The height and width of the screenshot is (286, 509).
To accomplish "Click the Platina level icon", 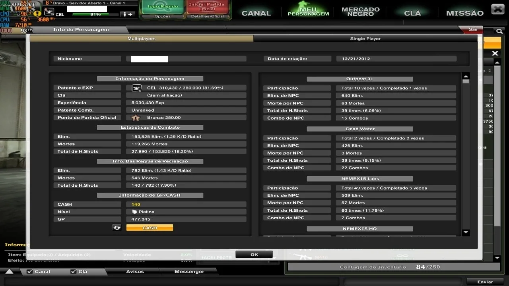I will [x=134, y=212].
